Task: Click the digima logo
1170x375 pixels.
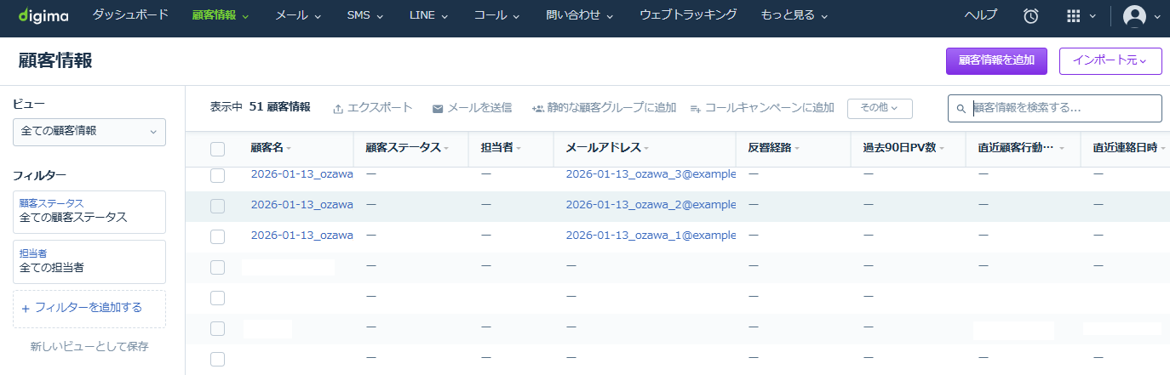Action: pyautogui.click(x=43, y=15)
